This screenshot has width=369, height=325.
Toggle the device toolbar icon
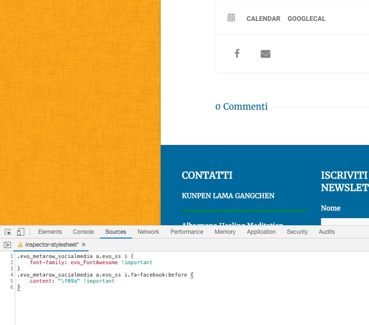tap(20, 232)
